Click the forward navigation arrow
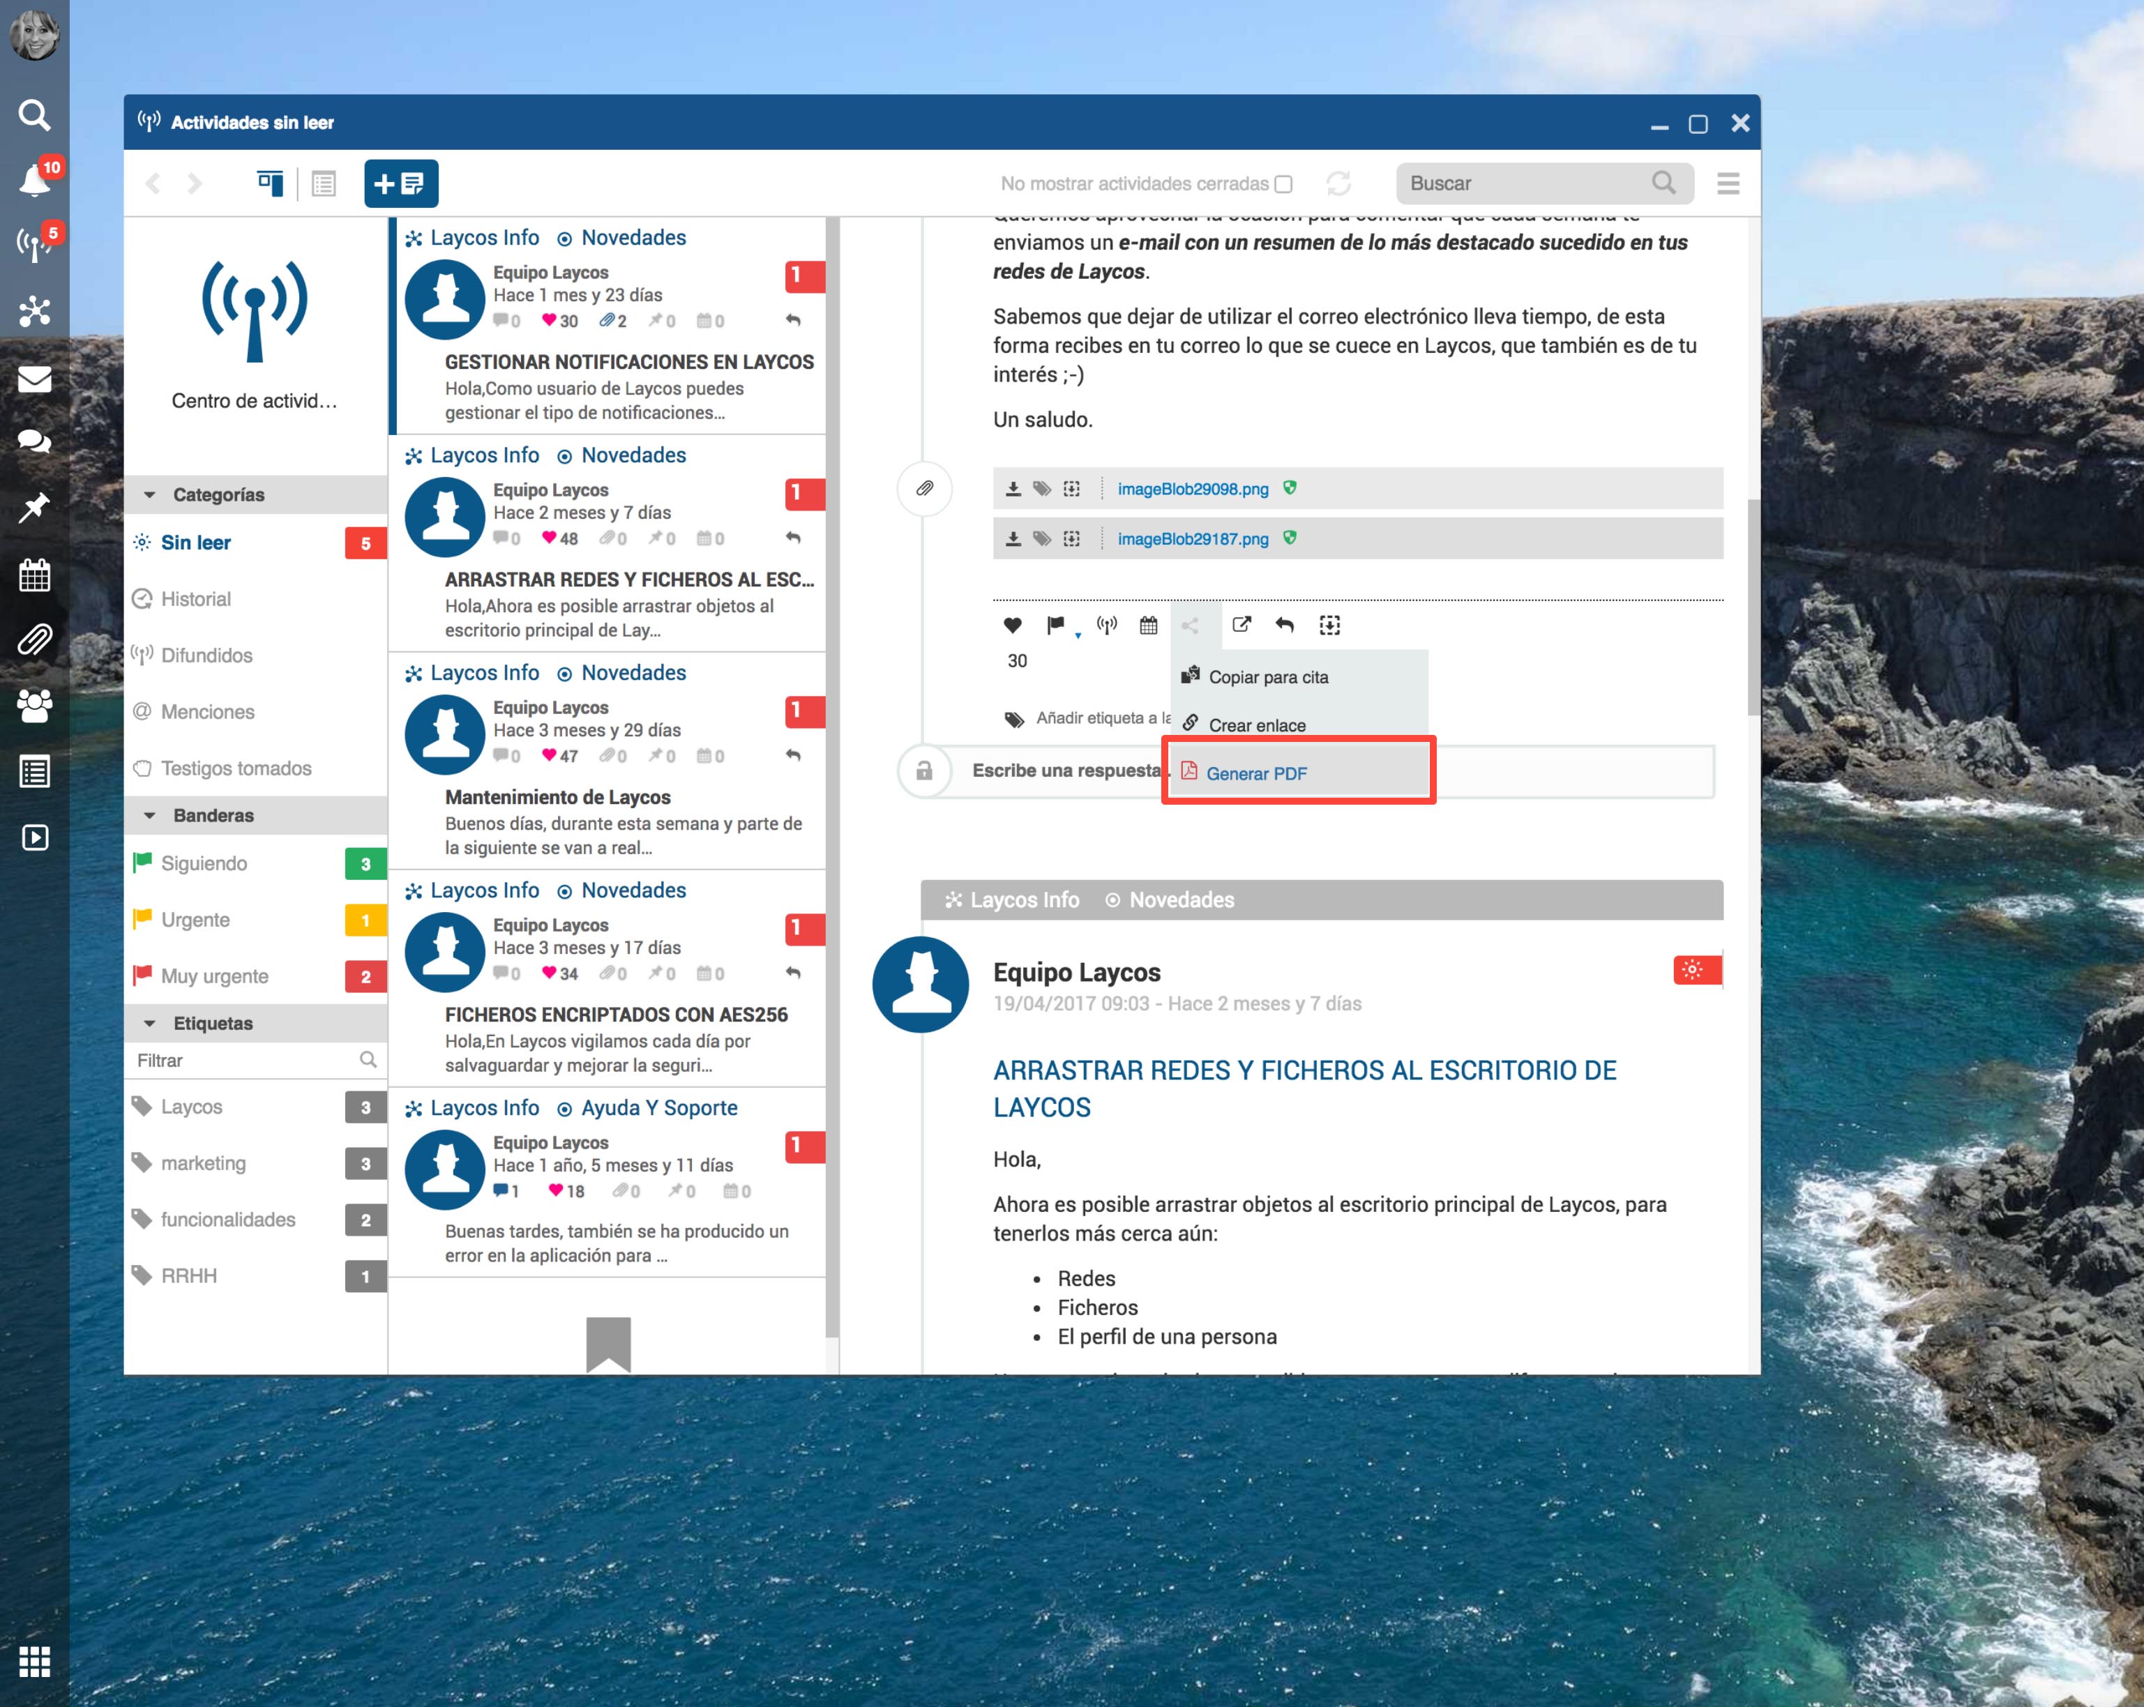Image resolution: width=2144 pixels, height=1707 pixels. 195,183
